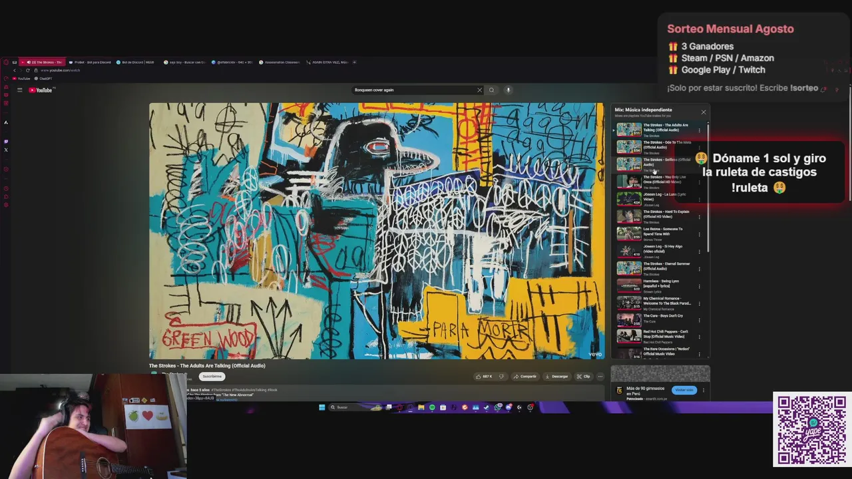The image size is (852, 479).
Task: Click the taskbar Buscar search box
Action: 355,407
